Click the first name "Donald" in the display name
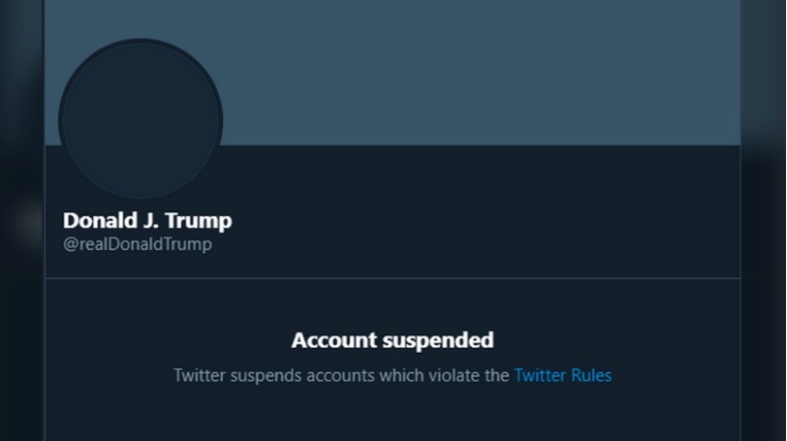The height and width of the screenshot is (441, 787). click(97, 220)
